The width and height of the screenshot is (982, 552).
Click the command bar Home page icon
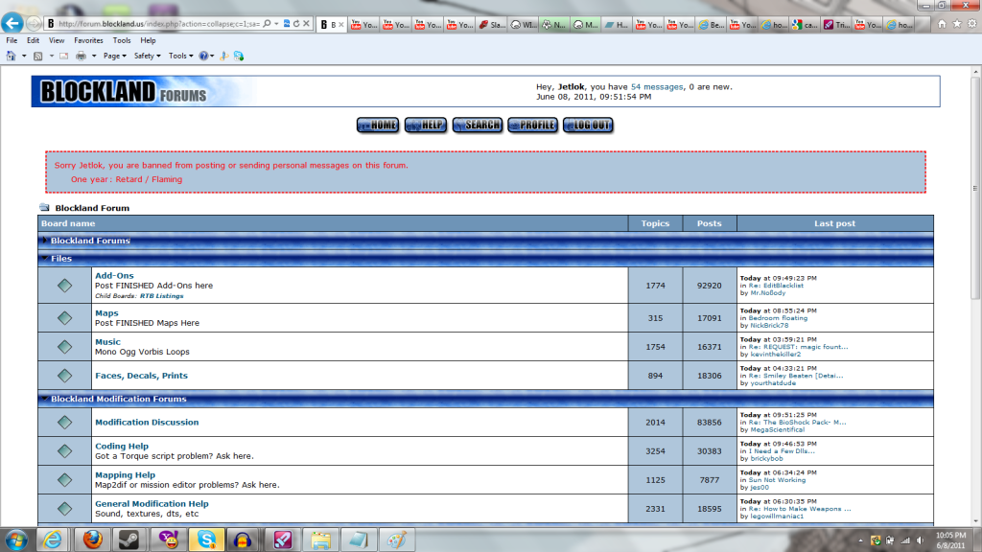(x=11, y=56)
